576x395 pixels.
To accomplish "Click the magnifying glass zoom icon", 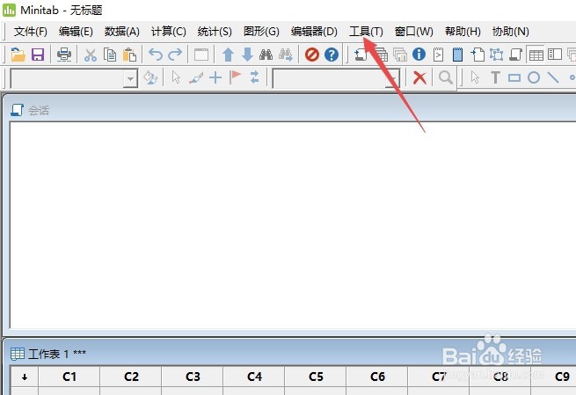I will (446, 78).
